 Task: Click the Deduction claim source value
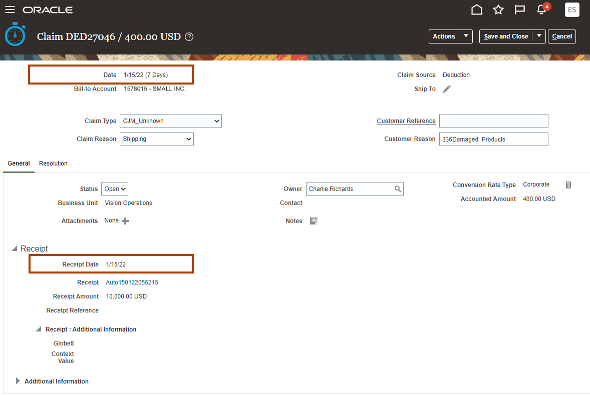coord(456,75)
